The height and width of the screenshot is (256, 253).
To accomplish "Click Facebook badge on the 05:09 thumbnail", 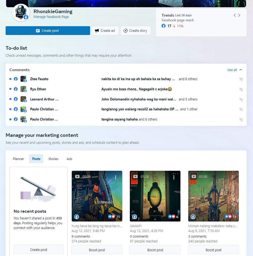I will 77,217.
